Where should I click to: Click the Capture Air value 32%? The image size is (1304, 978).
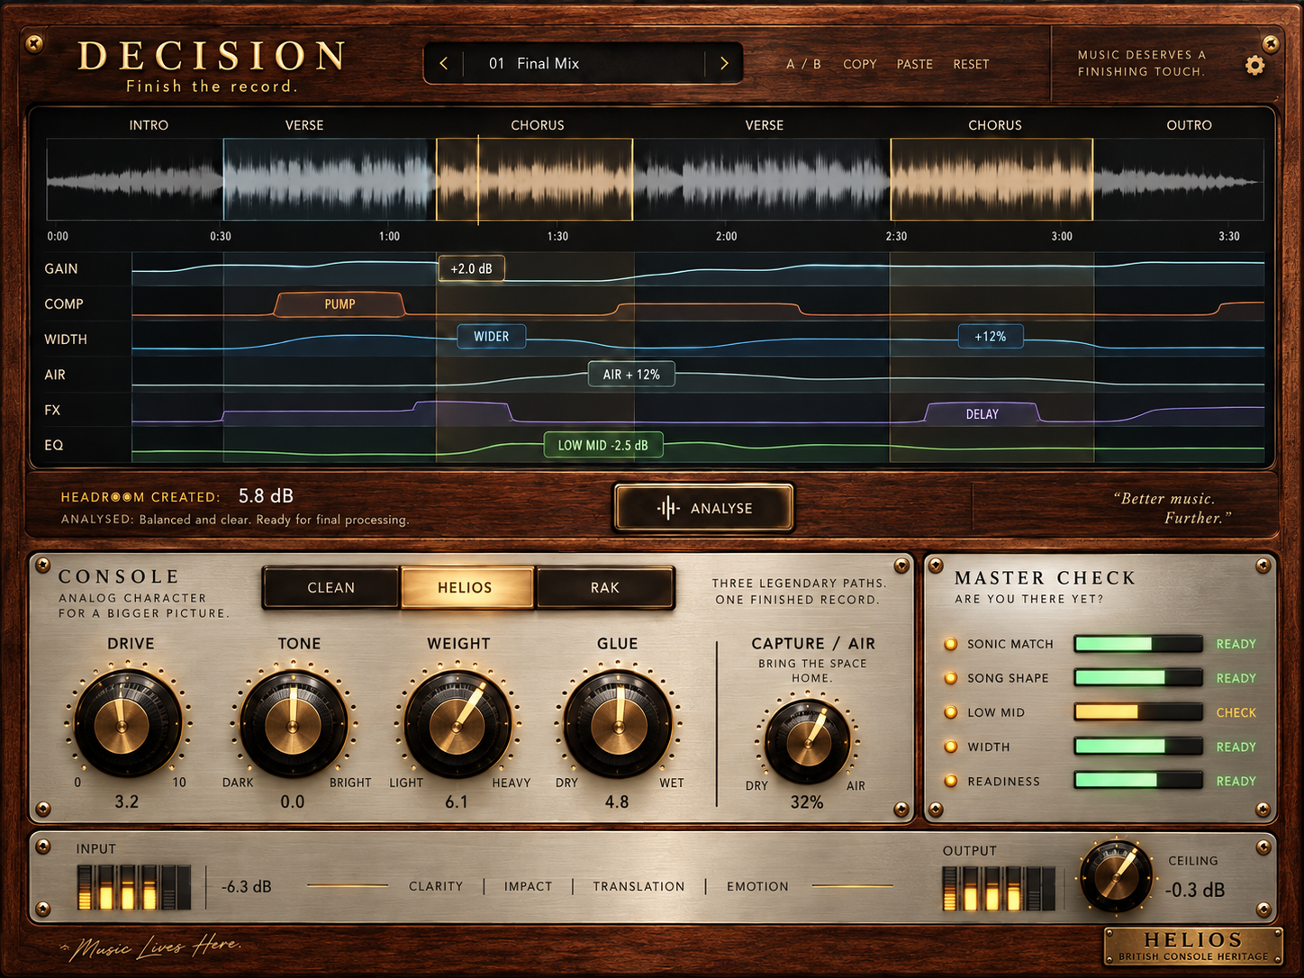[x=807, y=802]
